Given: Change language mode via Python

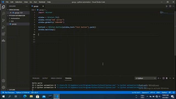Looking at the screenshot, I should [x=164, y=92].
